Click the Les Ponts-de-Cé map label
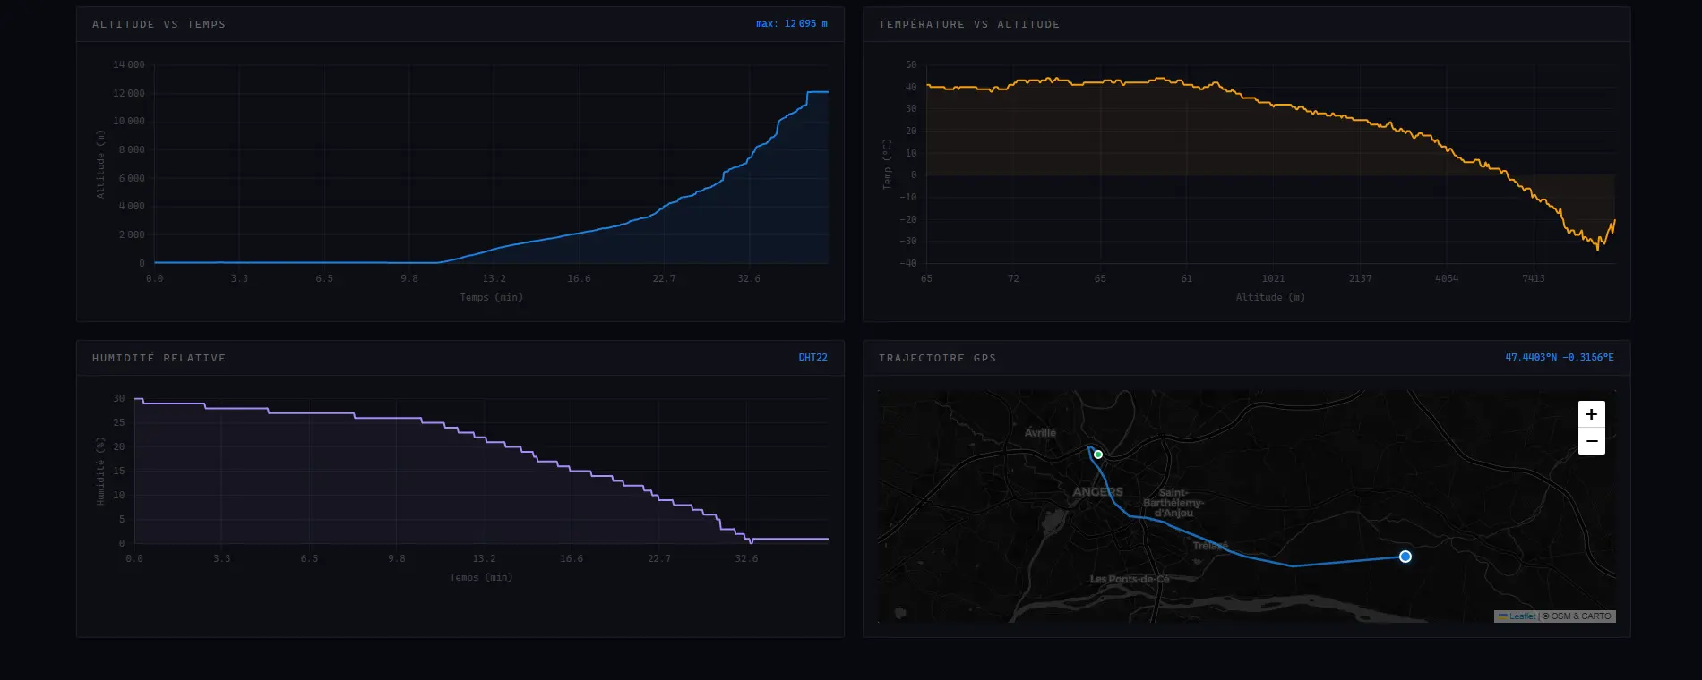This screenshot has width=1702, height=680. pos(1130,580)
